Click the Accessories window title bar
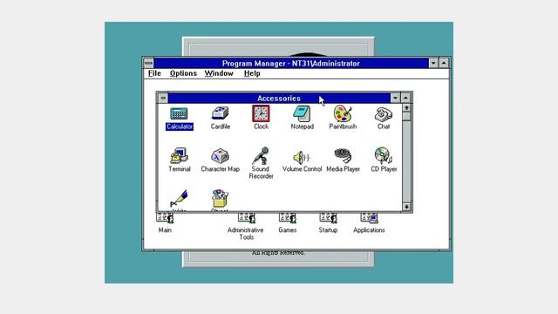 tap(279, 98)
